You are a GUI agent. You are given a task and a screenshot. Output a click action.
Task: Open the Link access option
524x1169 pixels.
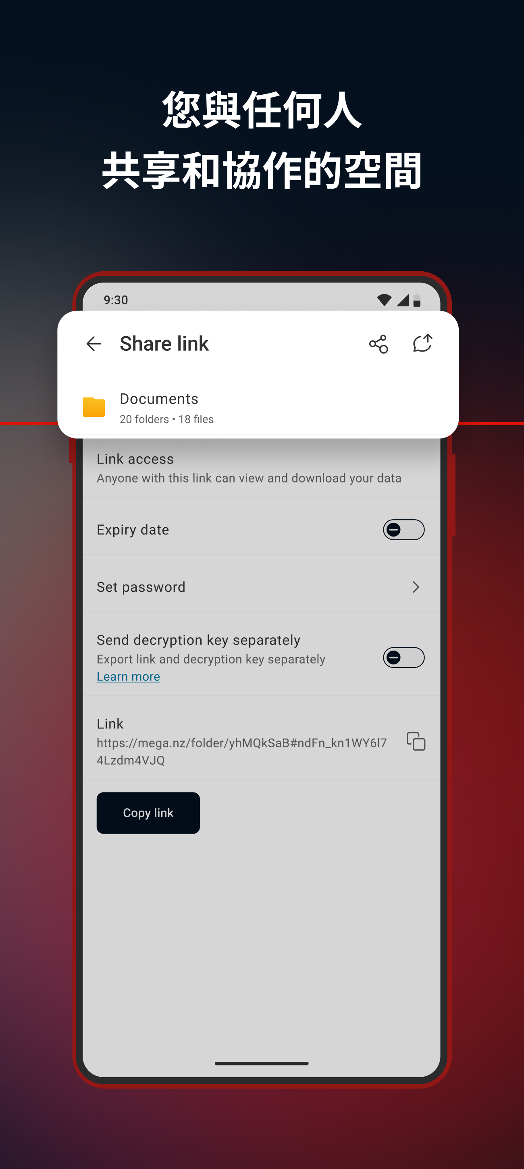pyautogui.click(x=261, y=468)
